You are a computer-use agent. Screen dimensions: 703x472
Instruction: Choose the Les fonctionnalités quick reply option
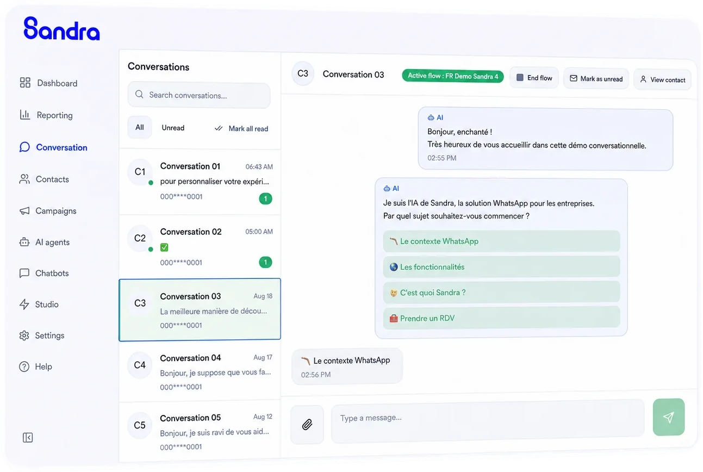tap(501, 266)
